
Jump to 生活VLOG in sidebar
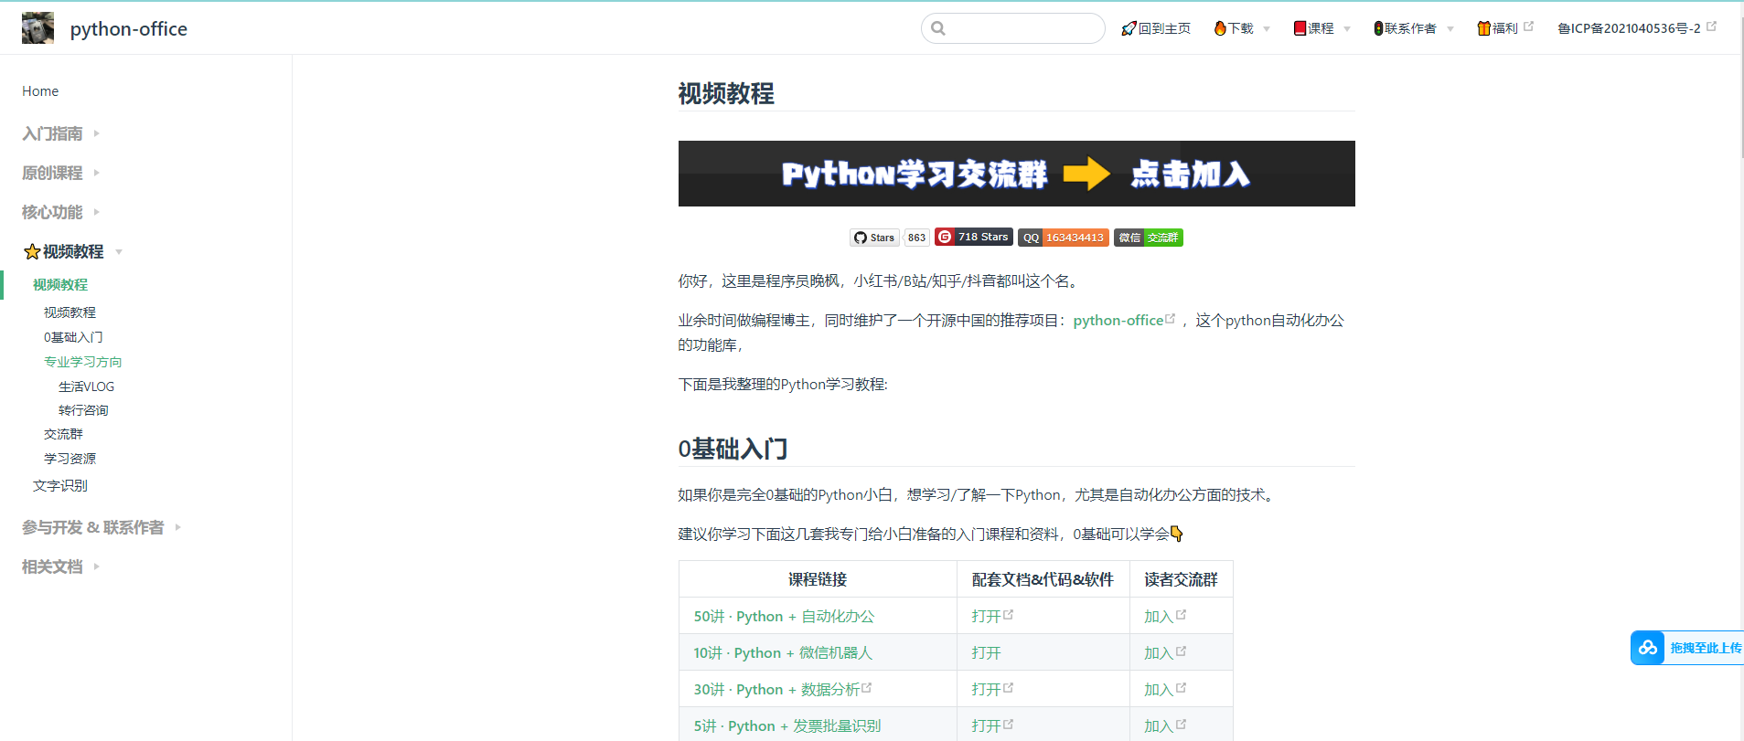pos(86,386)
